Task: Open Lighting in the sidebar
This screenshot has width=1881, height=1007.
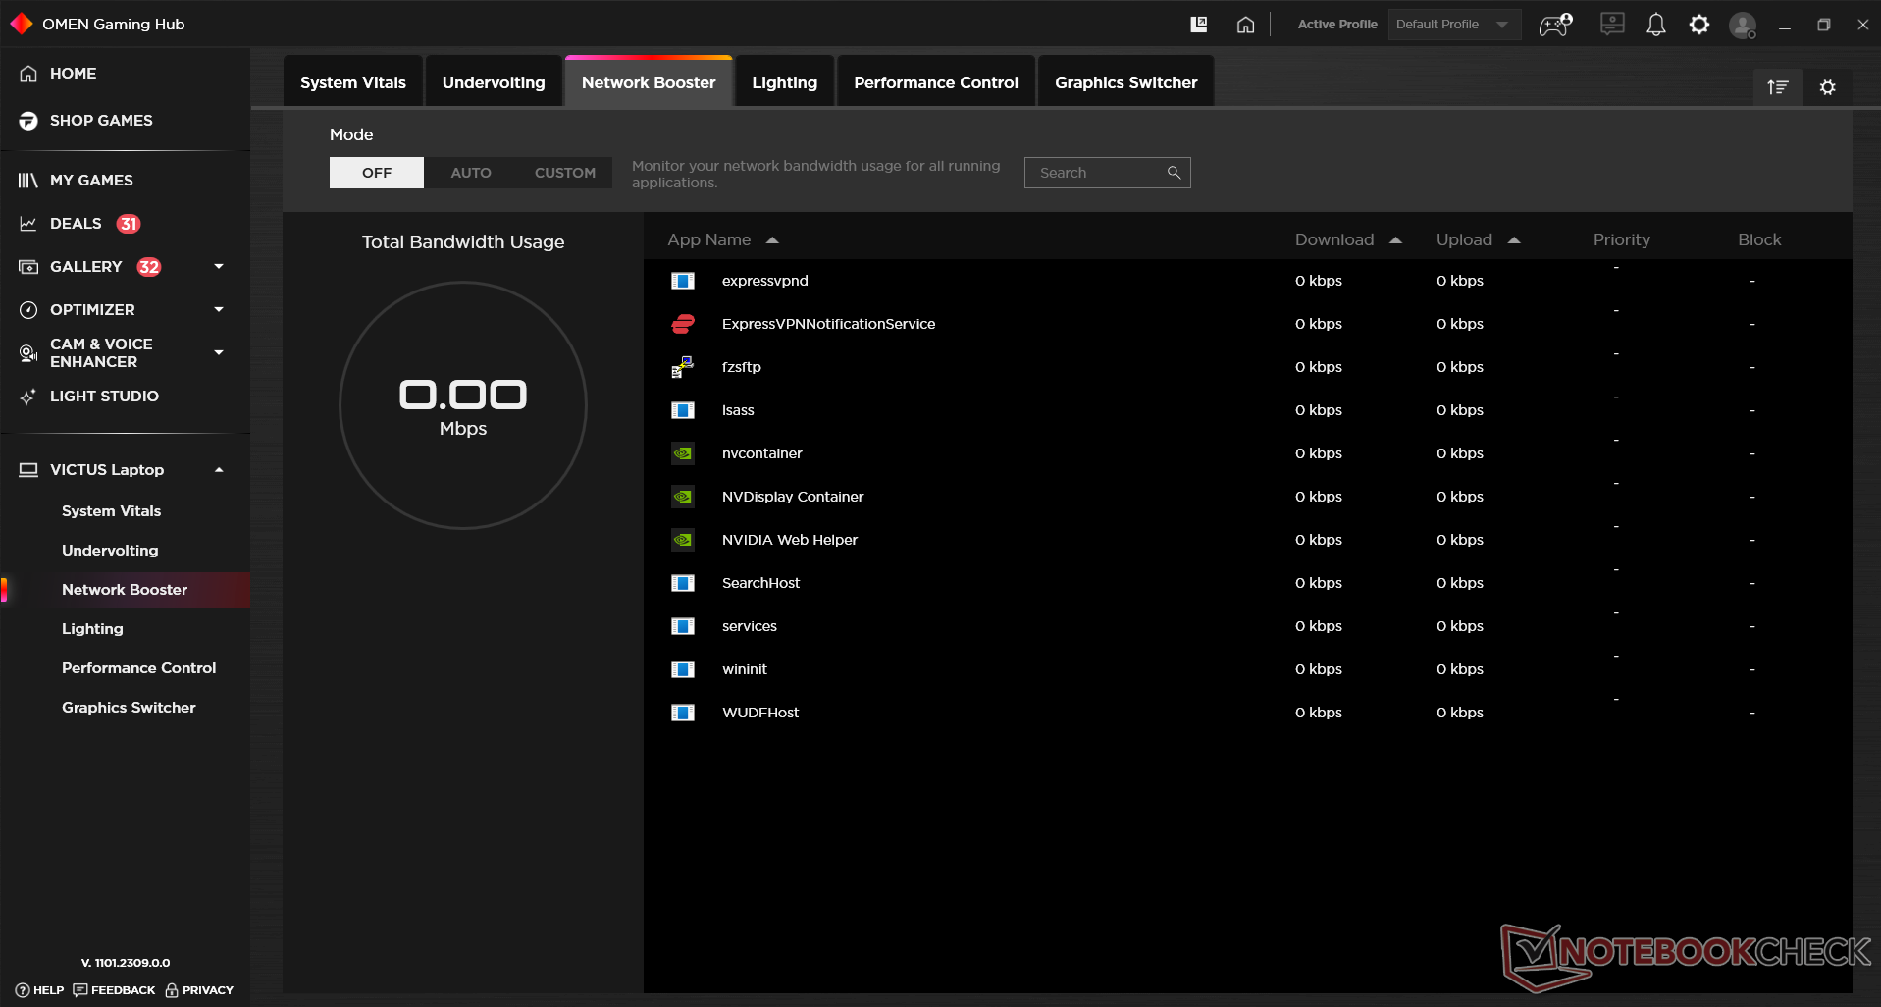Action: pyautogui.click(x=92, y=629)
